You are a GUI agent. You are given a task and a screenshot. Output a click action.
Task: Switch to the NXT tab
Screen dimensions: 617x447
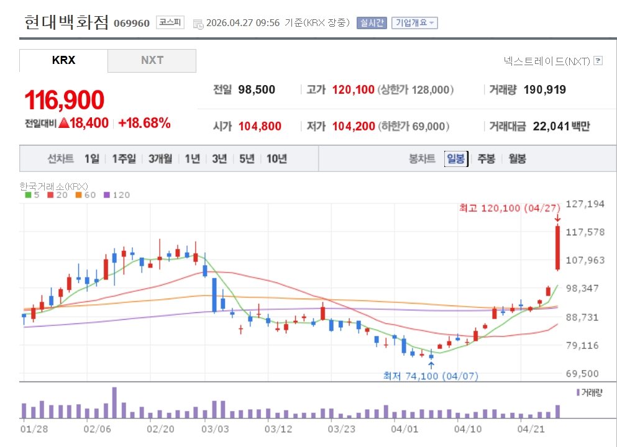(x=152, y=61)
